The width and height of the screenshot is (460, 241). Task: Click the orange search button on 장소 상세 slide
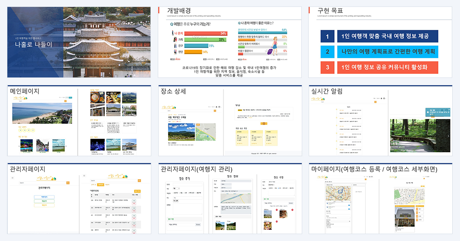215,111
